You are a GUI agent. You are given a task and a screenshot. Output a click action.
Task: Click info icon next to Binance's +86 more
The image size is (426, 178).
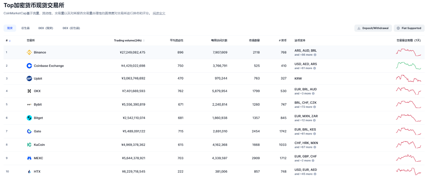click(315, 55)
